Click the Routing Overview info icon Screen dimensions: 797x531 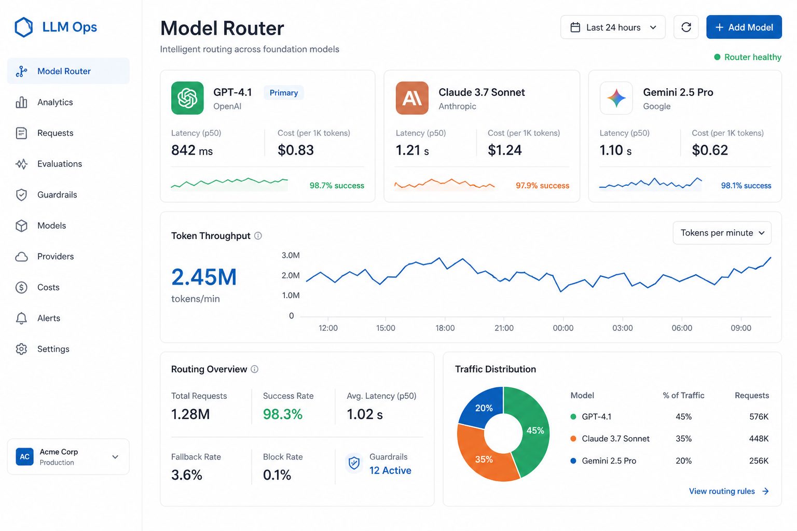click(x=254, y=369)
